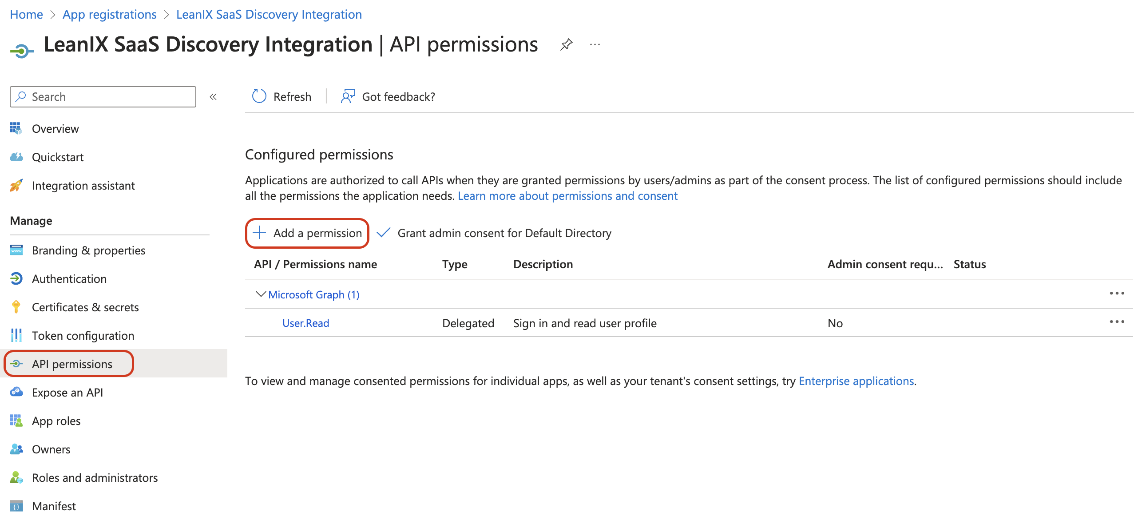Screen dimensions: 1134x524
Task: Open Overview in the sidebar
Action: point(55,129)
